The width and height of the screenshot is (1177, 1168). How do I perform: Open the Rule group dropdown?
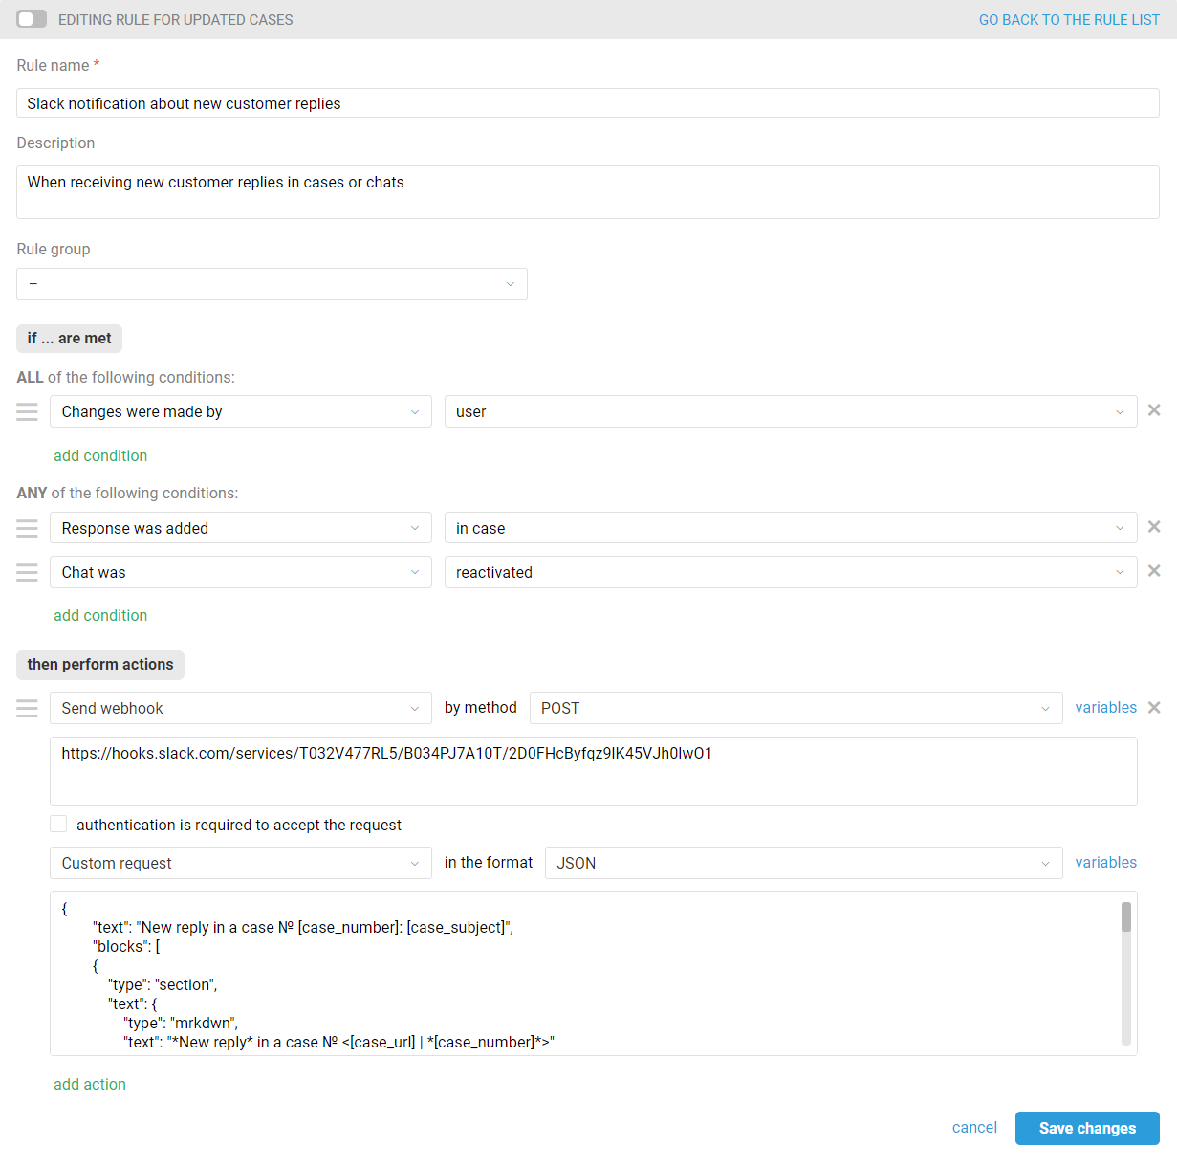coord(272,284)
